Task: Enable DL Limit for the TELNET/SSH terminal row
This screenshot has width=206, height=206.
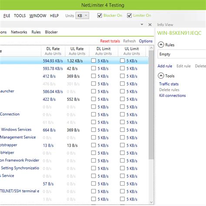Action: (x=93, y=191)
